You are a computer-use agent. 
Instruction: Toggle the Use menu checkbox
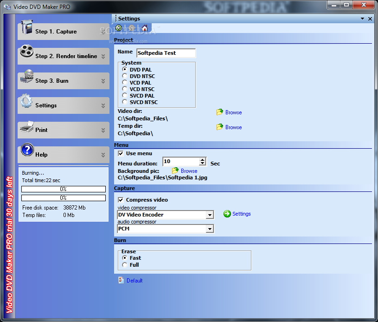(121, 153)
